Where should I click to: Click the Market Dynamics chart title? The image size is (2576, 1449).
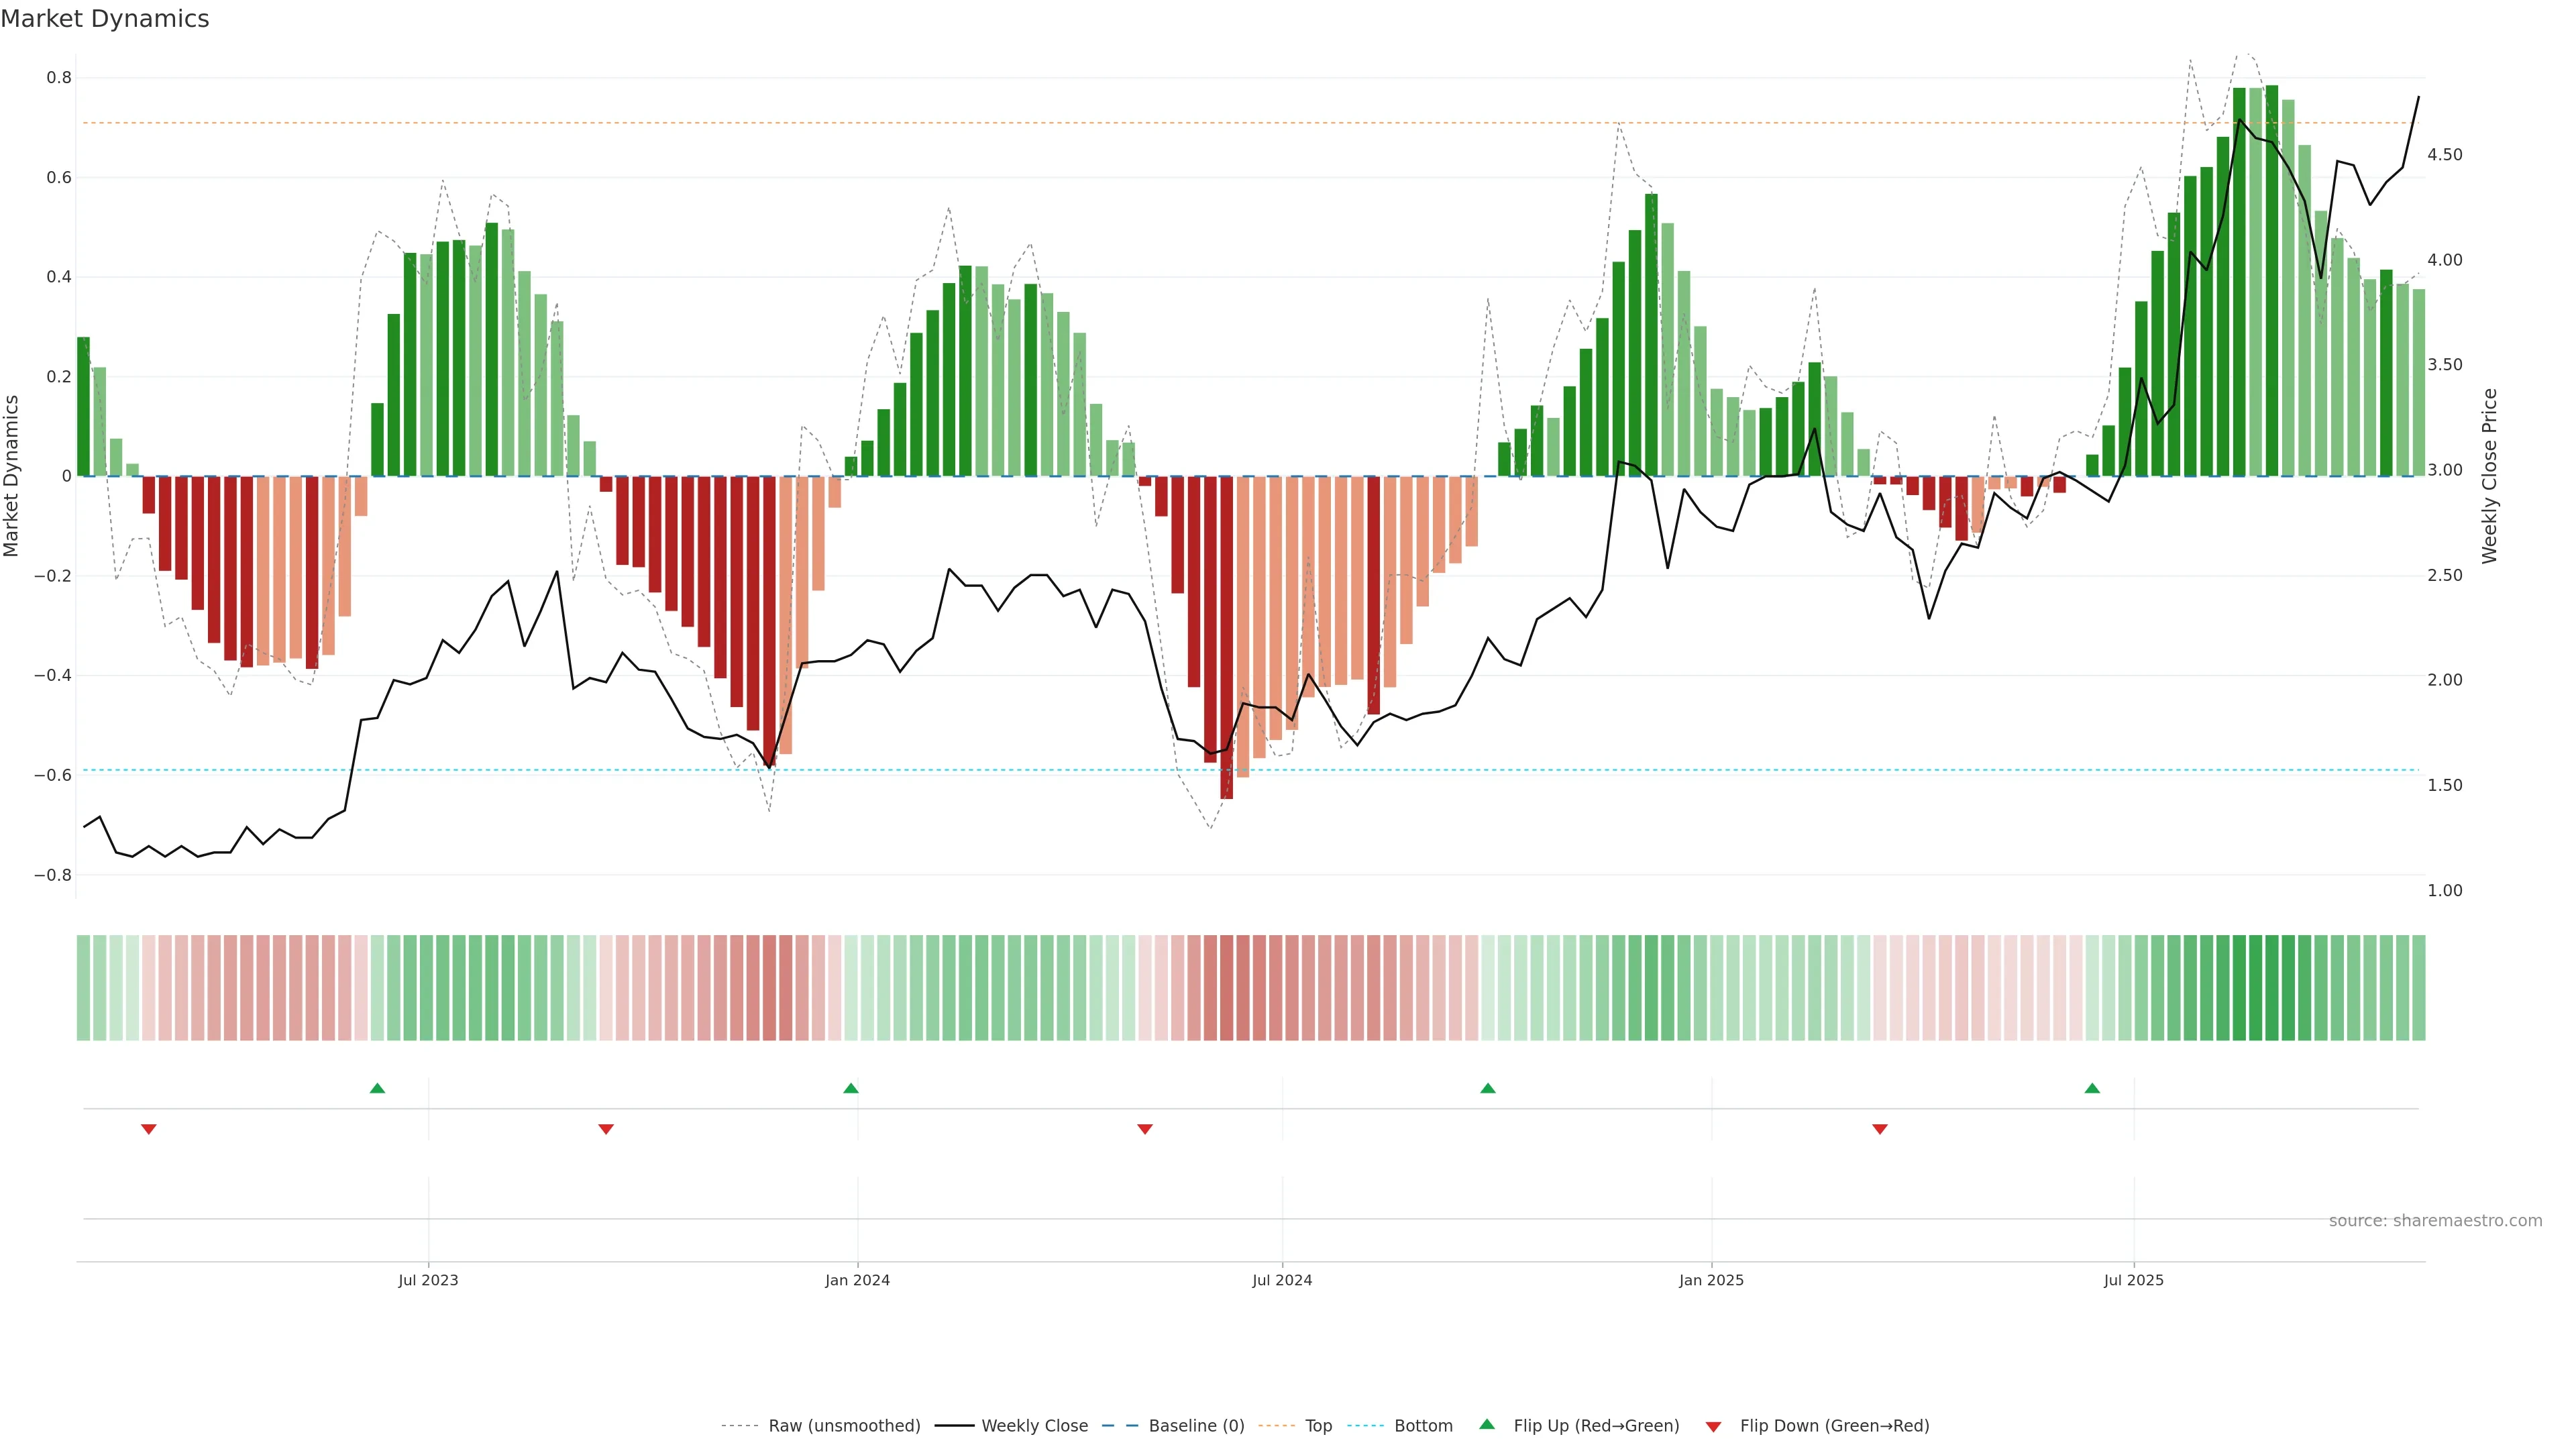point(105,19)
